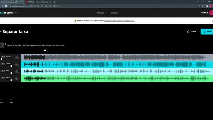Click the song title DANILO CHATINHO text
The image size is (213, 120).
(x=36, y=45)
